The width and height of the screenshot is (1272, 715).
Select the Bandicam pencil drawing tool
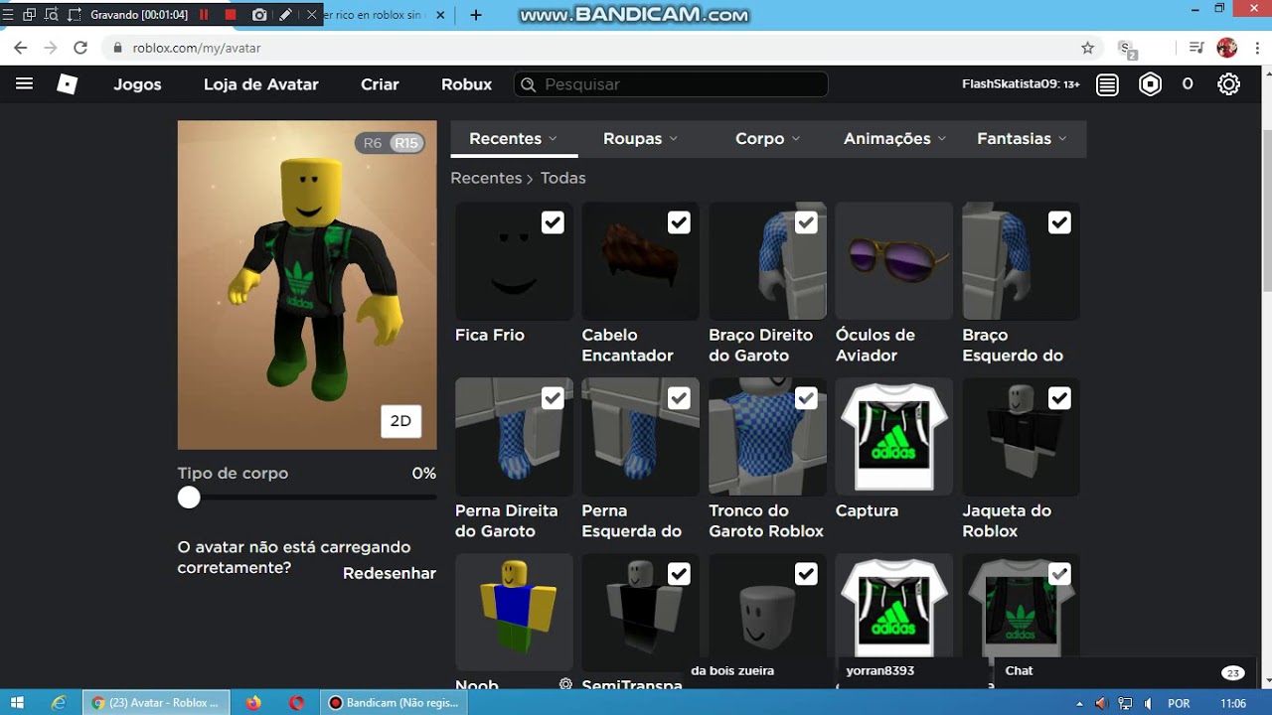[285, 15]
